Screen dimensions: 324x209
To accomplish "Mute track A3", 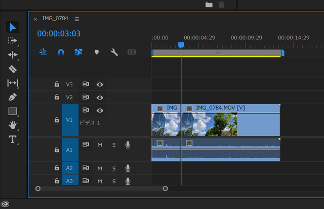I will [100, 181].
